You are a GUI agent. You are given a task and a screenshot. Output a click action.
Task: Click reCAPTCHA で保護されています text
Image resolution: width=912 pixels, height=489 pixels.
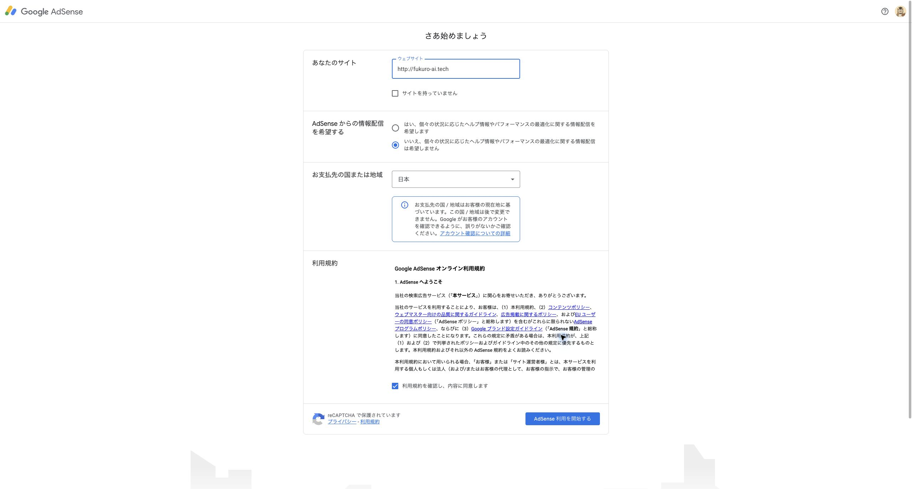(x=364, y=415)
